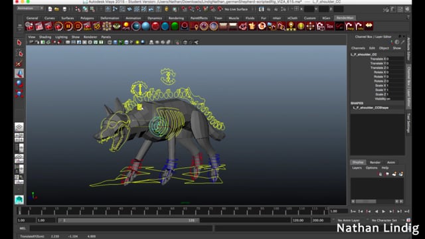This screenshot has width=425, height=239.
Task: Click play backwards button
Action: [376, 211]
